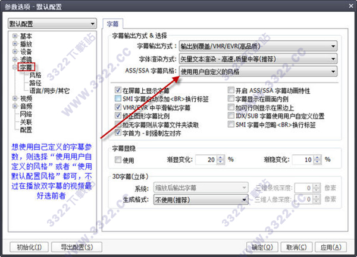
Task: Click the 渐隐变化 value field
Action: pos(303,160)
